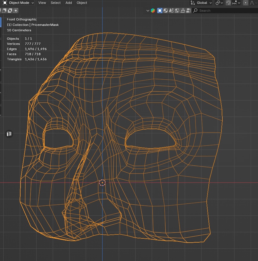Click the checkerboard icon at left edge
Image resolution: width=258 pixels, height=261 pixels.
(9, 134)
